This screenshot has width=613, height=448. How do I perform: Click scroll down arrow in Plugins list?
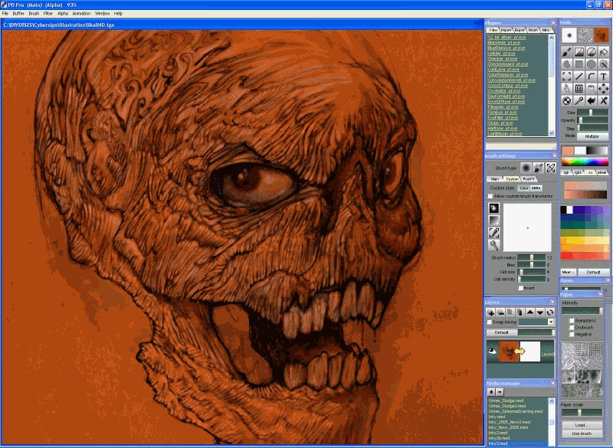pyautogui.click(x=552, y=132)
